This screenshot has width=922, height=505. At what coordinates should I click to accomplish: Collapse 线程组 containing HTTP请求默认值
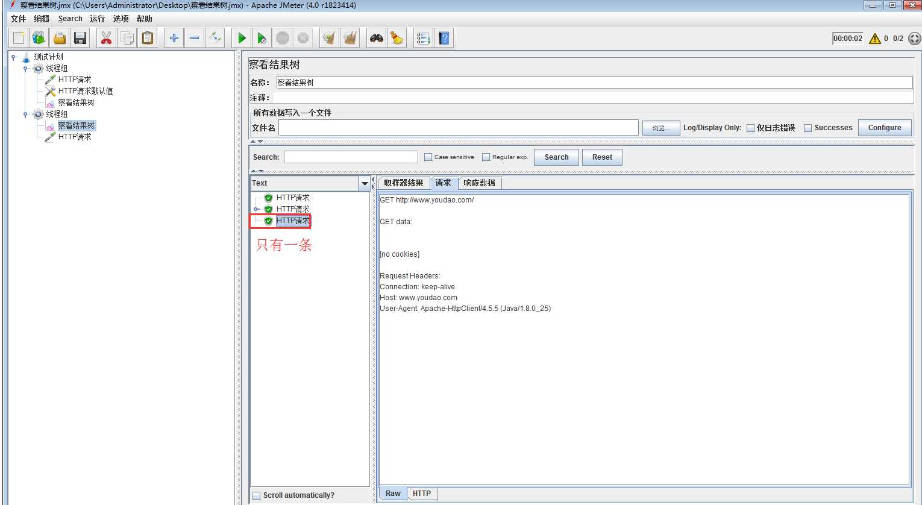pyautogui.click(x=25, y=69)
